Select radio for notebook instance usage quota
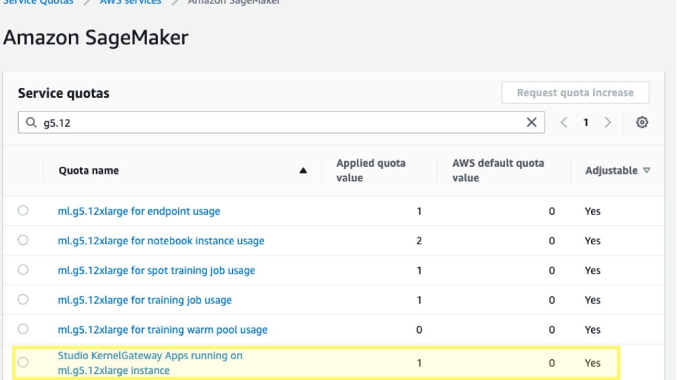The height and width of the screenshot is (380, 677). 23,240
